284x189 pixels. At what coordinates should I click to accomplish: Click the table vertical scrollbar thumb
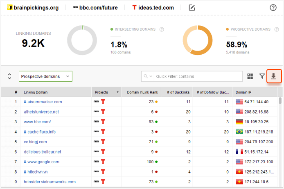click(280, 101)
